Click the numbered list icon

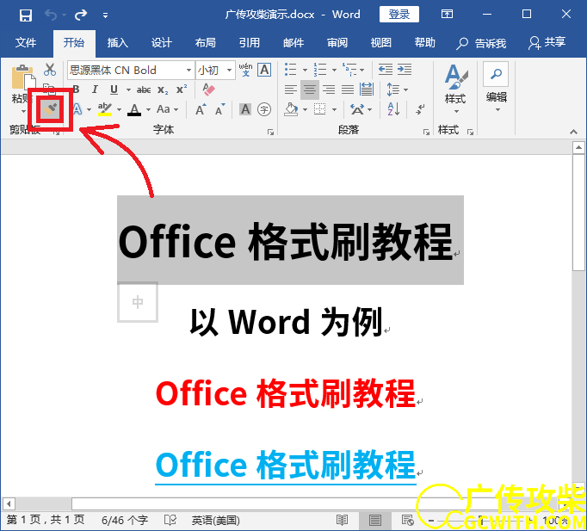click(320, 70)
